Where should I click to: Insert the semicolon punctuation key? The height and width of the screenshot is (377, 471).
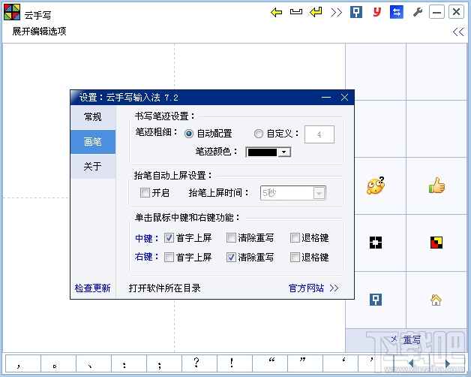[x=164, y=363]
